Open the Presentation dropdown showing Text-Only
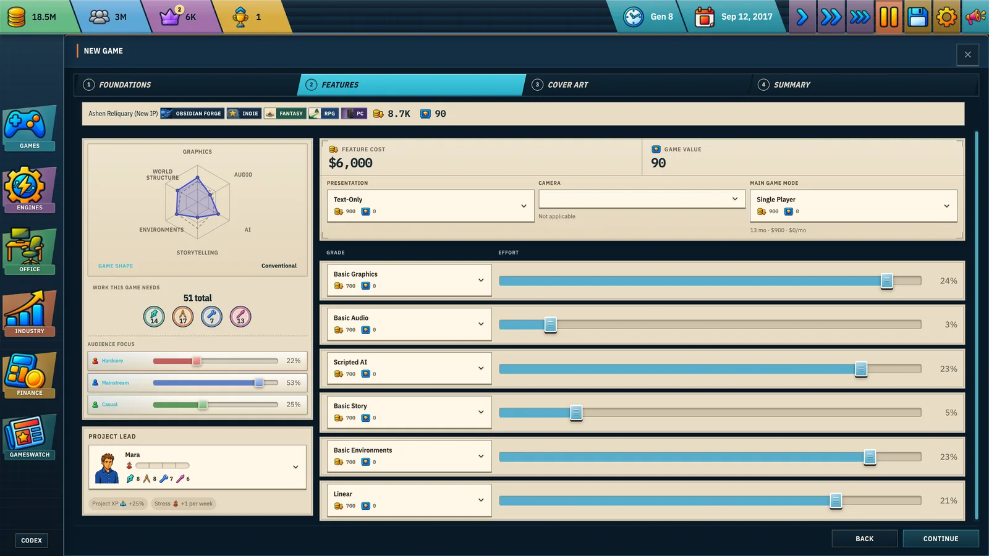The height and width of the screenshot is (556, 989). (x=430, y=206)
